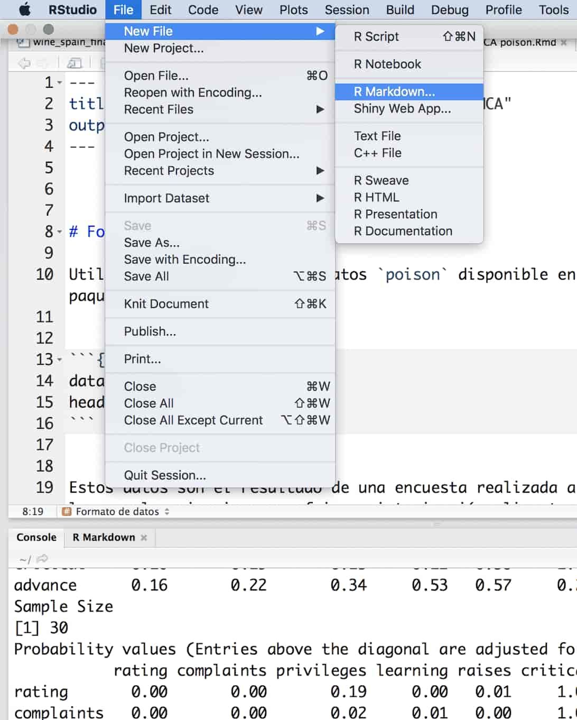Switch to the Console tab
The image size is (577, 720).
36,538
